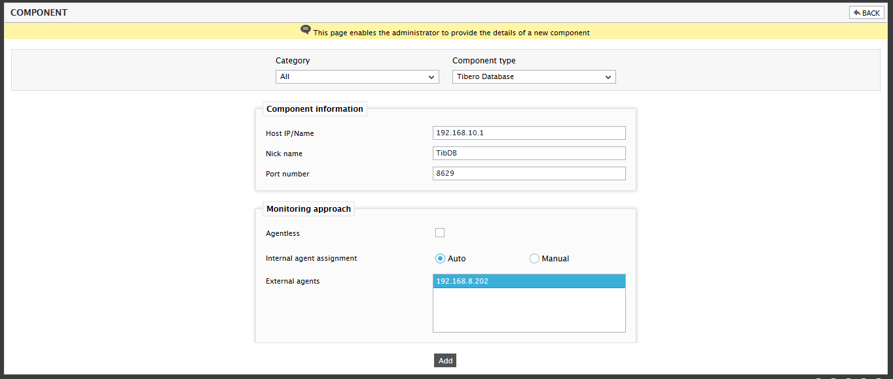Expand the Component type dropdown

[534, 77]
